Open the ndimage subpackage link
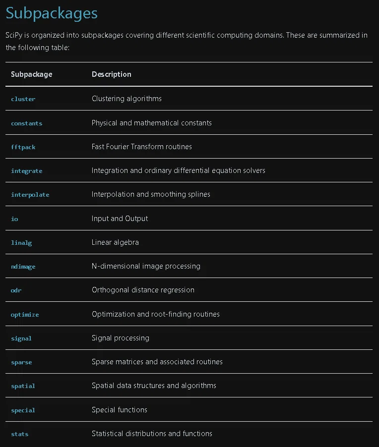Viewport: 379px width, 447px height. point(23,267)
